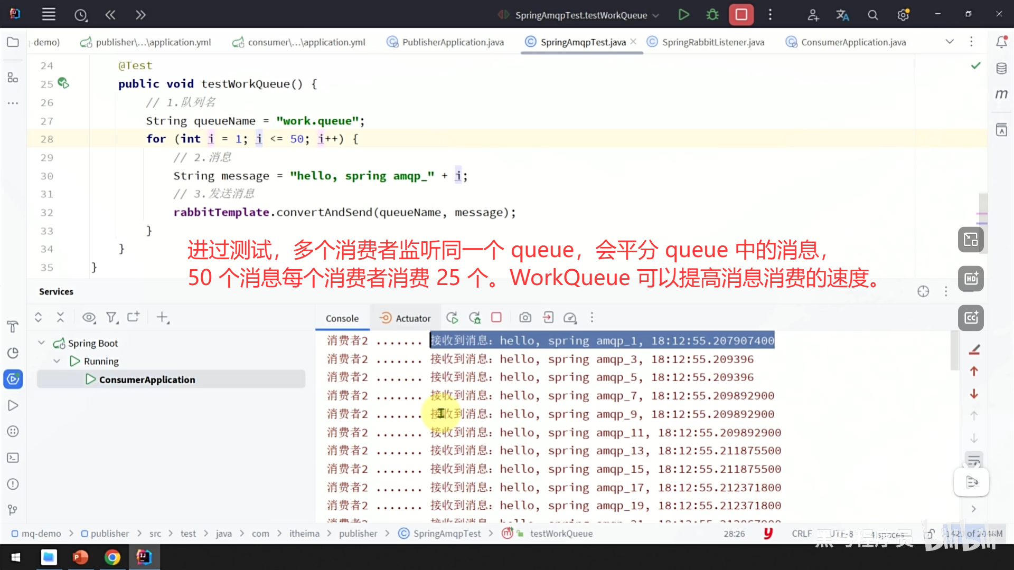Image resolution: width=1014 pixels, height=570 pixels.
Task: Collapse the Spring Boot tree node
Action: pyautogui.click(x=41, y=343)
